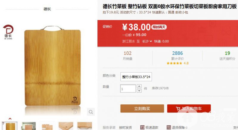Viewport: 238px width, 130px height.
Task: Click the 按时发货 service promise link
Action: point(125,128)
